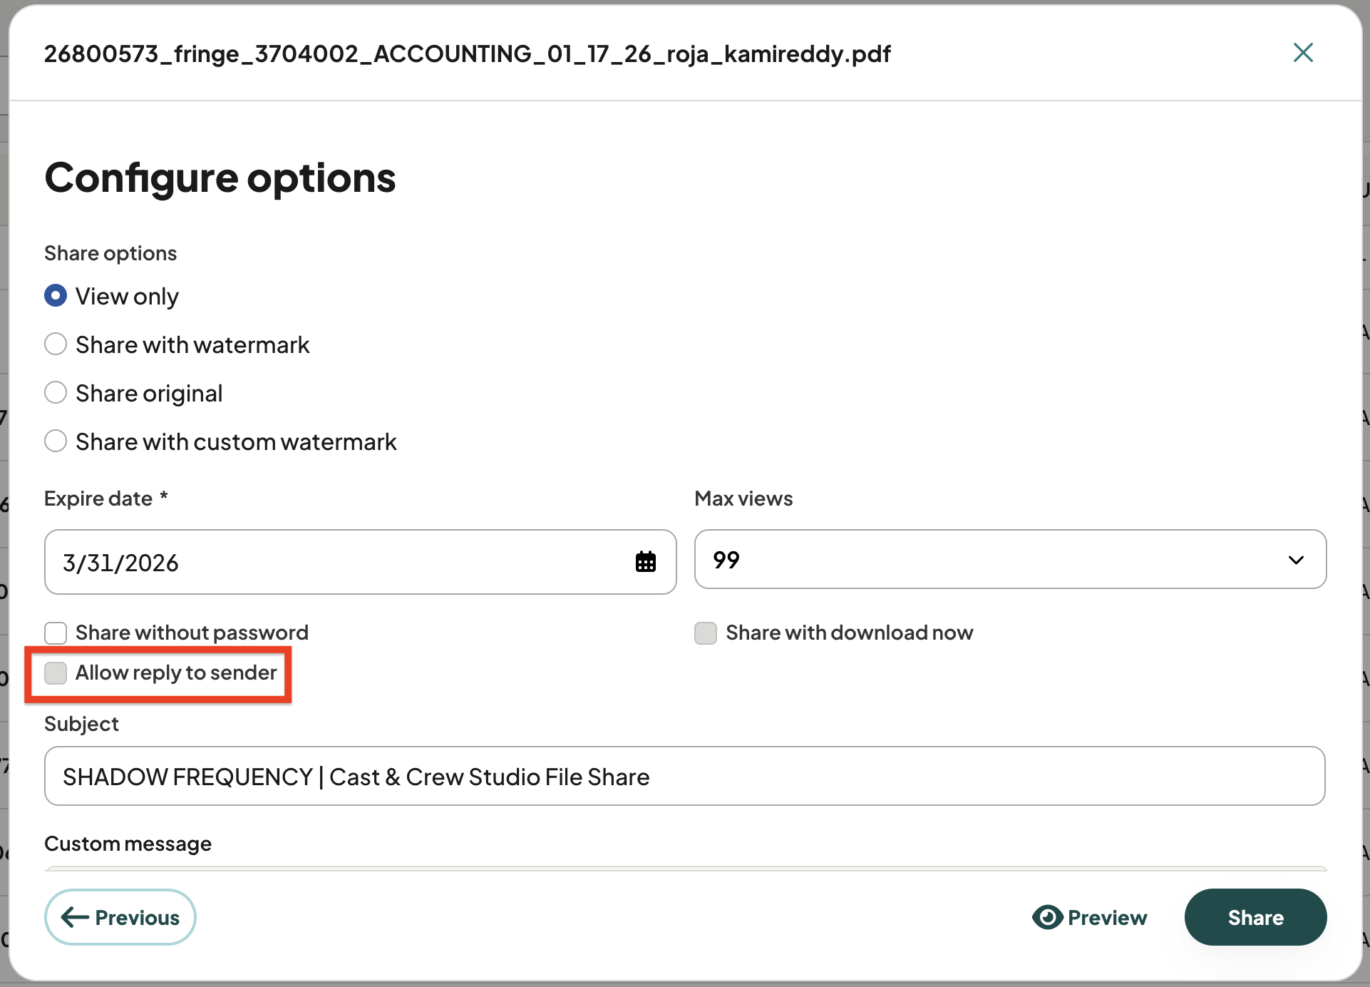Image resolution: width=1370 pixels, height=987 pixels.
Task: Click into the Subject text field
Action: [684, 776]
